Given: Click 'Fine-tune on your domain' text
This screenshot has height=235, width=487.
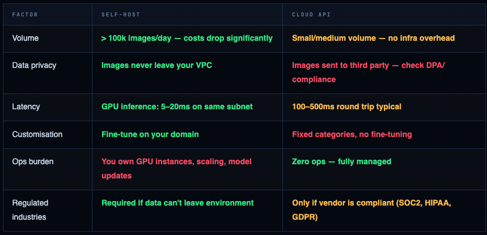Looking at the screenshot, I should tap(150, 134).
